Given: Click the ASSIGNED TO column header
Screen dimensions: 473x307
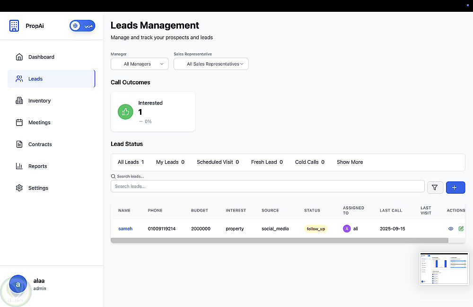Looking at the screenshot, I should click(353, 210).
